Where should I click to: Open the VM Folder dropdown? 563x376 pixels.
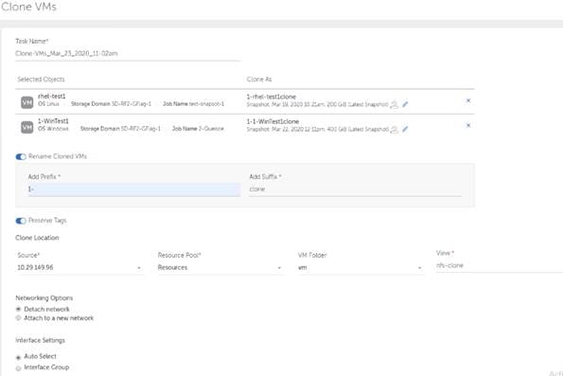click(361, 267)
